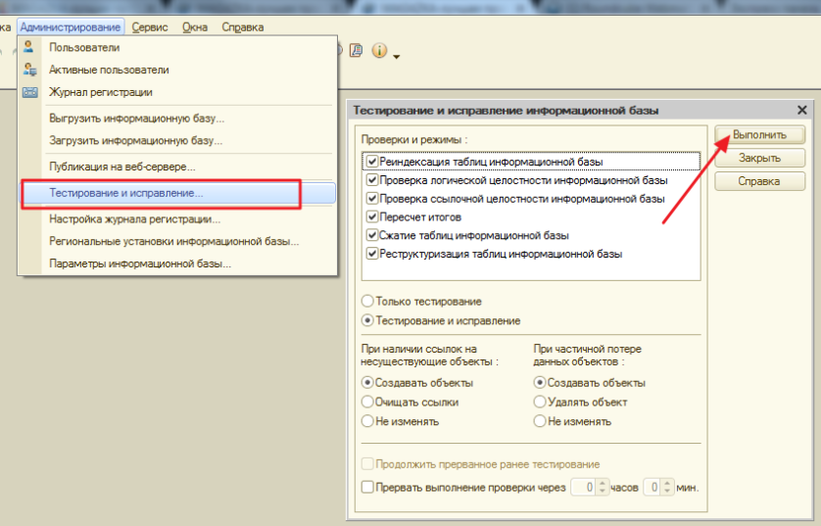821x526 pixels.
Task: Choose Тестирование и исправление menu item
Action: [x=178, y=193]
